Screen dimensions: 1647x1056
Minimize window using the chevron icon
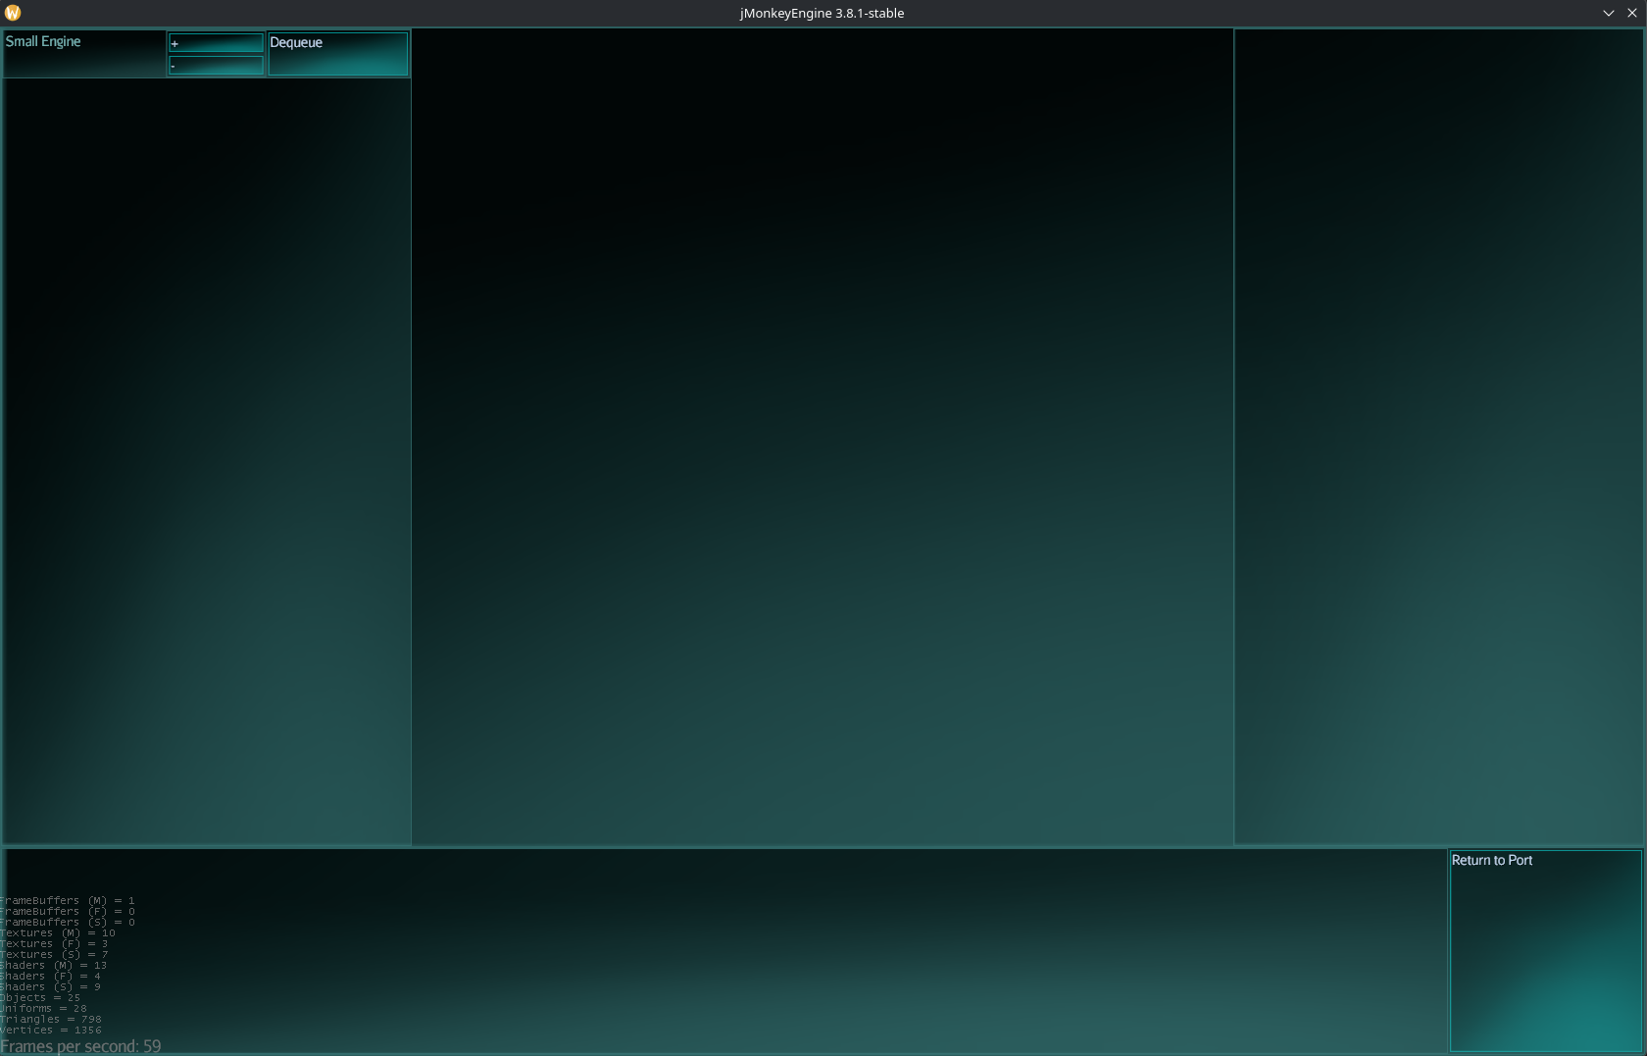click(x=1609, y=13)
